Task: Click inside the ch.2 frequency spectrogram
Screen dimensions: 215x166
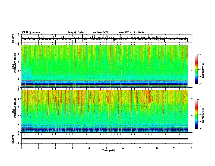Action: pos(105,111)
